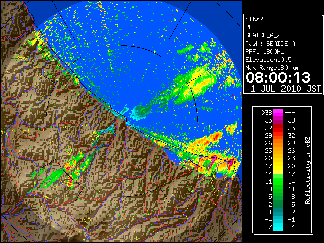The image size is (324, 243).
Task: Click the Task: SEAICE_A line
Action: 270,44
